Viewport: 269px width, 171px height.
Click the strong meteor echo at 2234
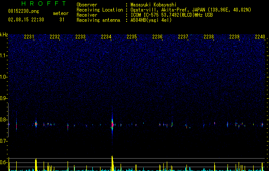pyautogui.click(x=112, y=125)
